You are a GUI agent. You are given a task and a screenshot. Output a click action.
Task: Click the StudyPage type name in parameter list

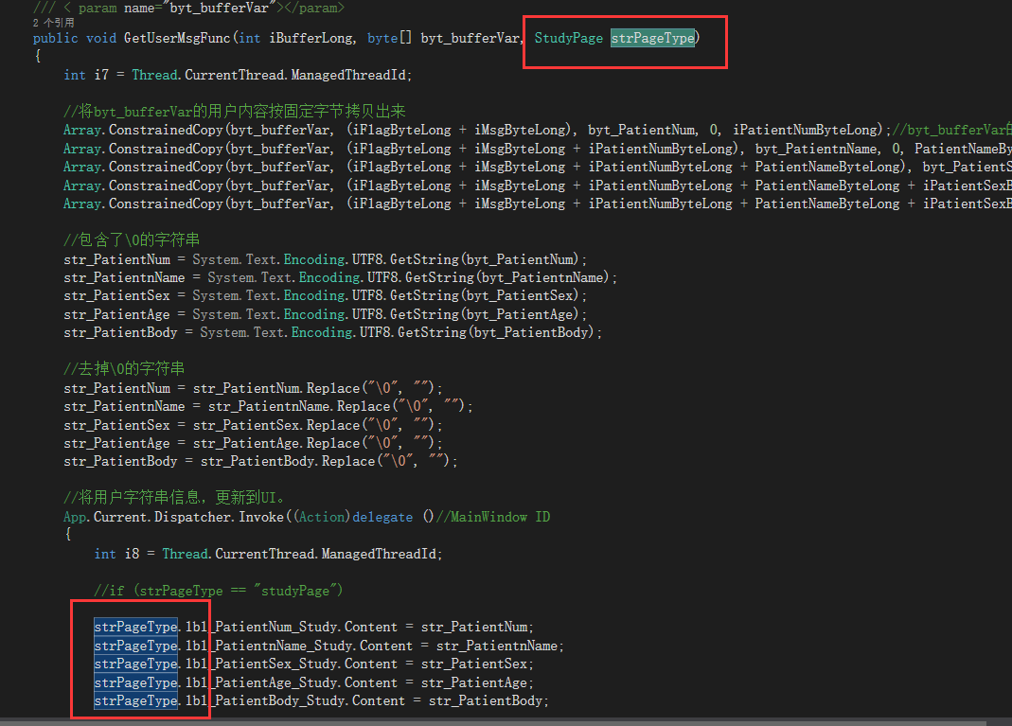click(568, 38)
